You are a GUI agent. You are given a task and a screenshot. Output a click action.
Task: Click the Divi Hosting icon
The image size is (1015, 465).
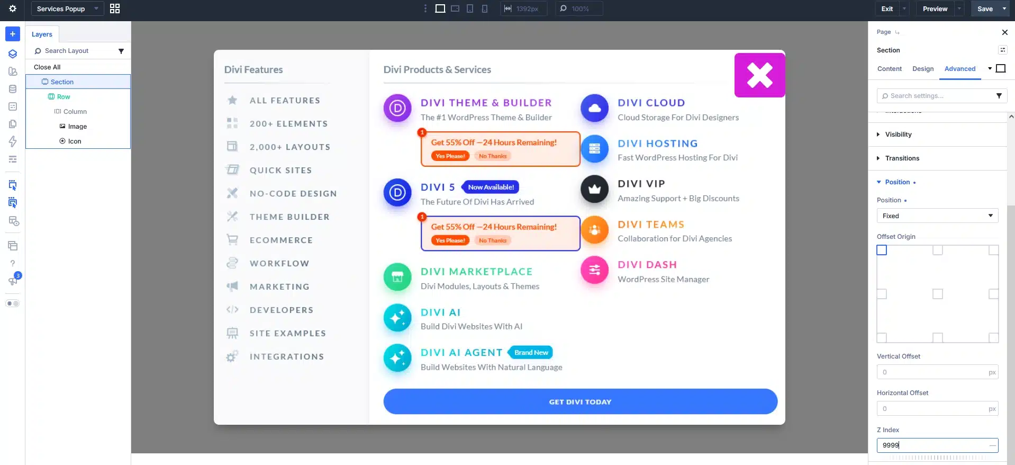coord(594,149)
